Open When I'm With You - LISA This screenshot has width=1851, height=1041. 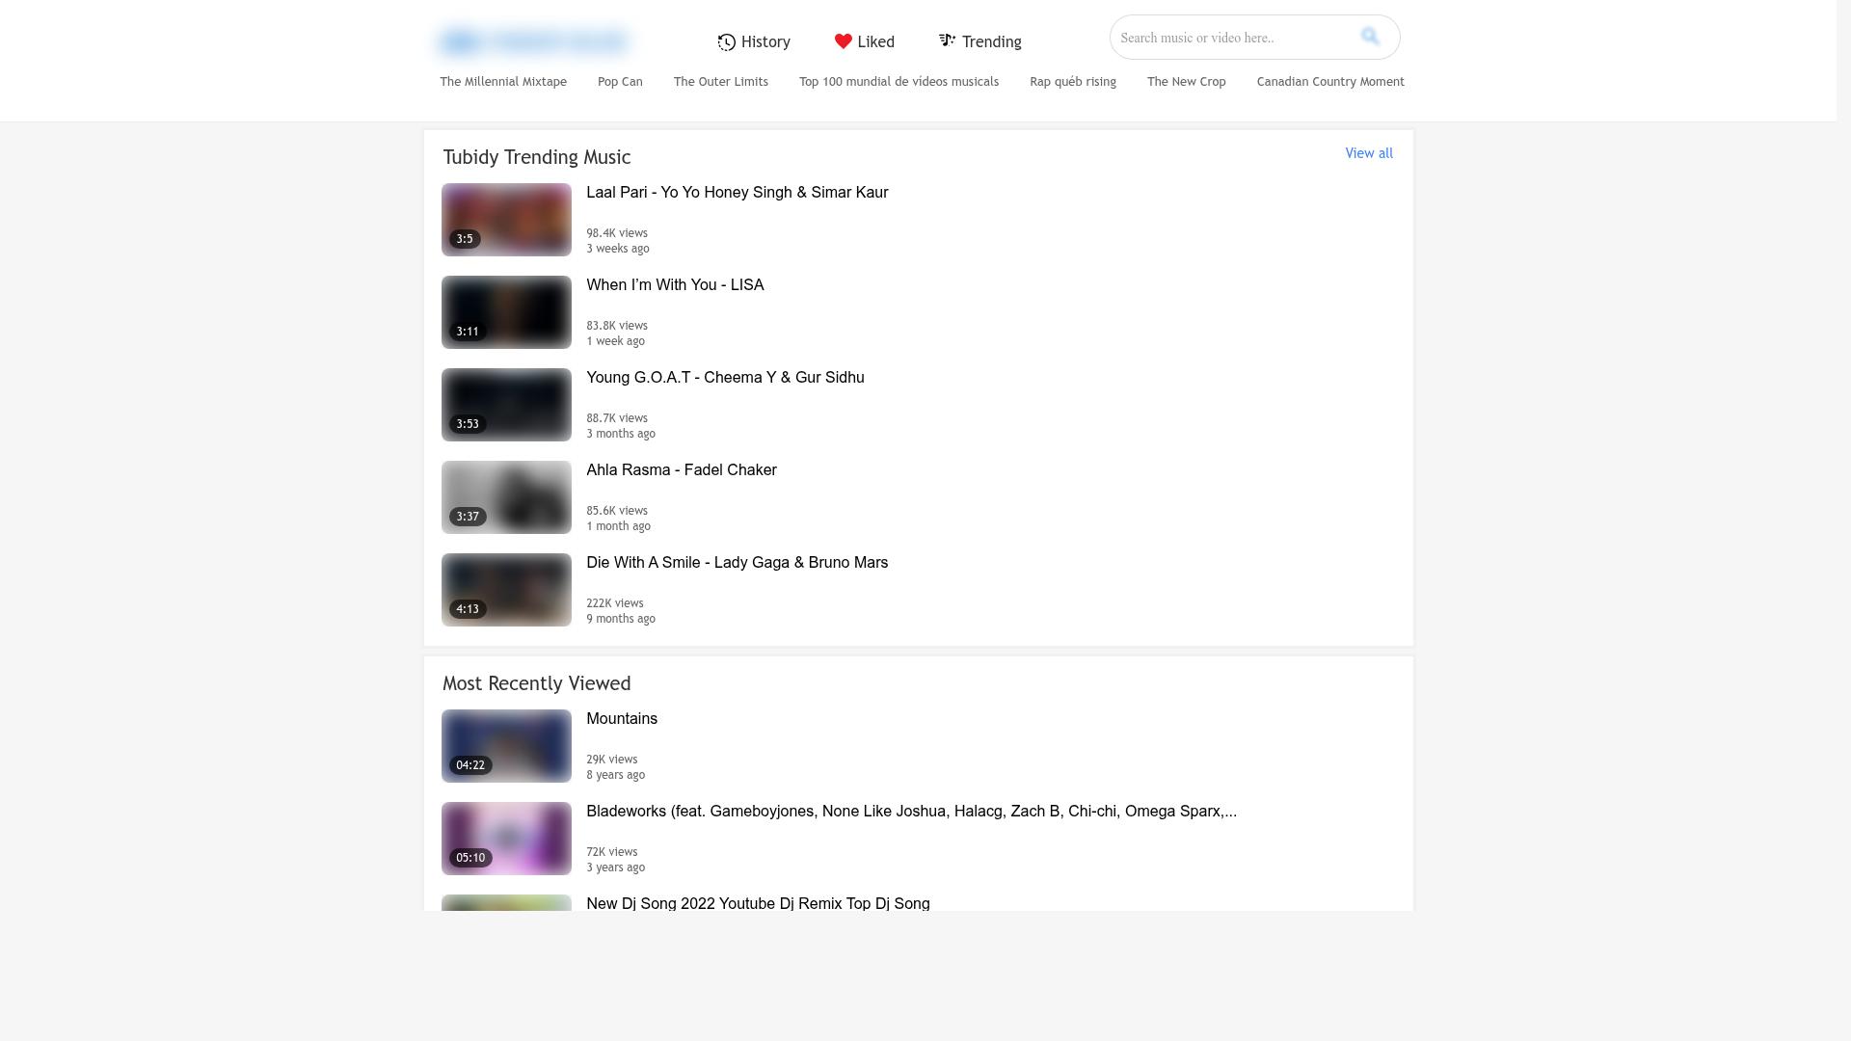click(x=675, y=285)
